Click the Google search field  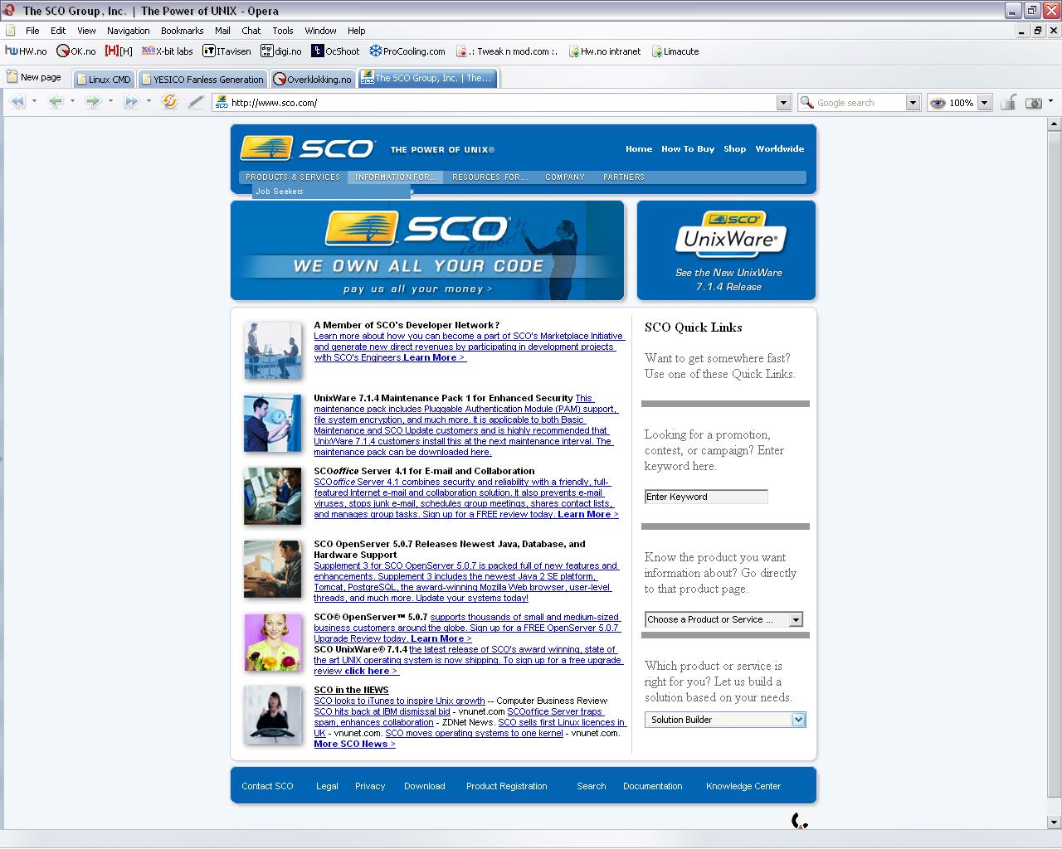[x=851, y=103]
